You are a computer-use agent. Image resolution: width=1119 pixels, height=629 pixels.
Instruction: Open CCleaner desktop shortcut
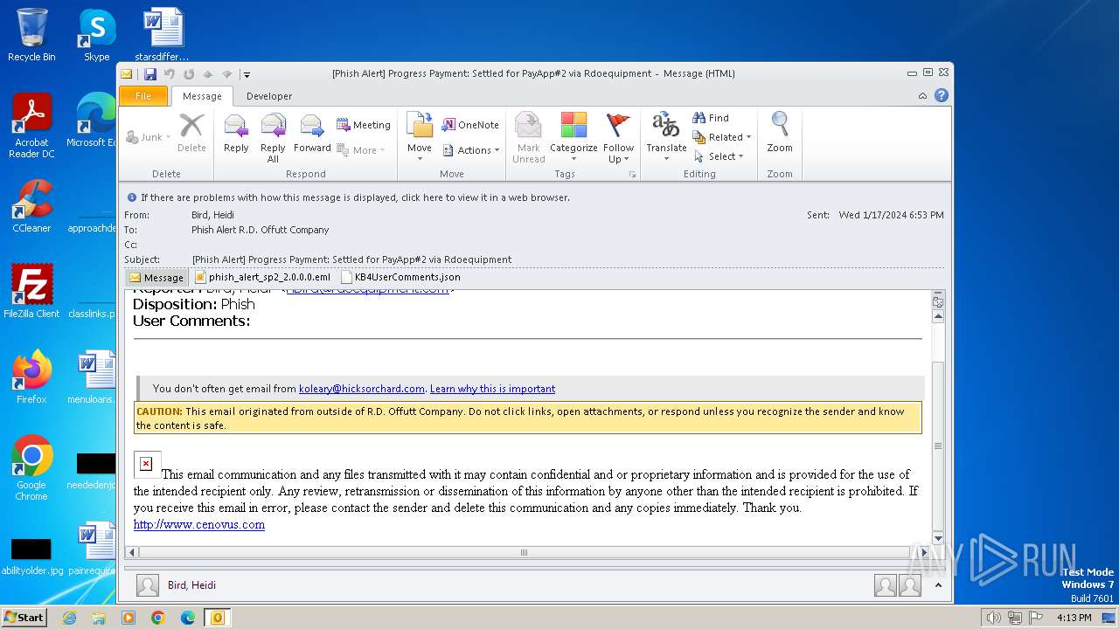pos(31,206)
